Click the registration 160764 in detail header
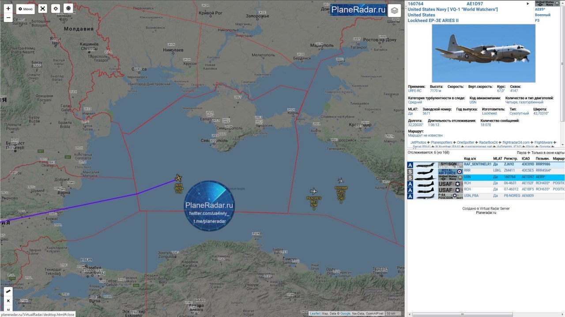The image size is (565, 317). pos(415,4)
